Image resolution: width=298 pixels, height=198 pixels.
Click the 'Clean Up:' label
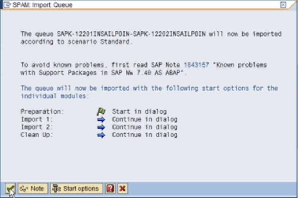[37, 135]
